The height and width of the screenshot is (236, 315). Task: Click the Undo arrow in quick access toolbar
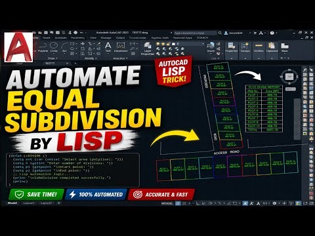[x=81, y=33]
